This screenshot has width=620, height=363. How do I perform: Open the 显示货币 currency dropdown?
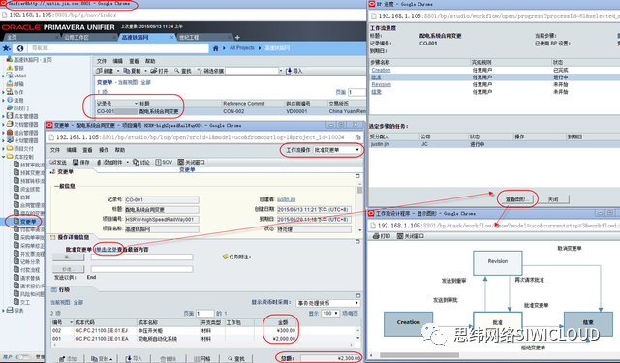point(327,303)
